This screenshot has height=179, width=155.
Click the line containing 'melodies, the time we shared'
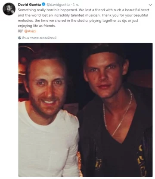(x=78, y=21)
